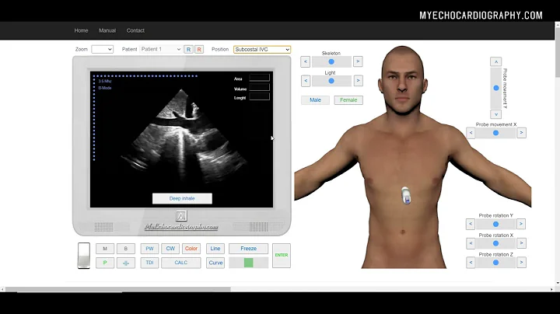Click the Volume value field
This screenshot has width=560, height=314.
click(260, 87)
